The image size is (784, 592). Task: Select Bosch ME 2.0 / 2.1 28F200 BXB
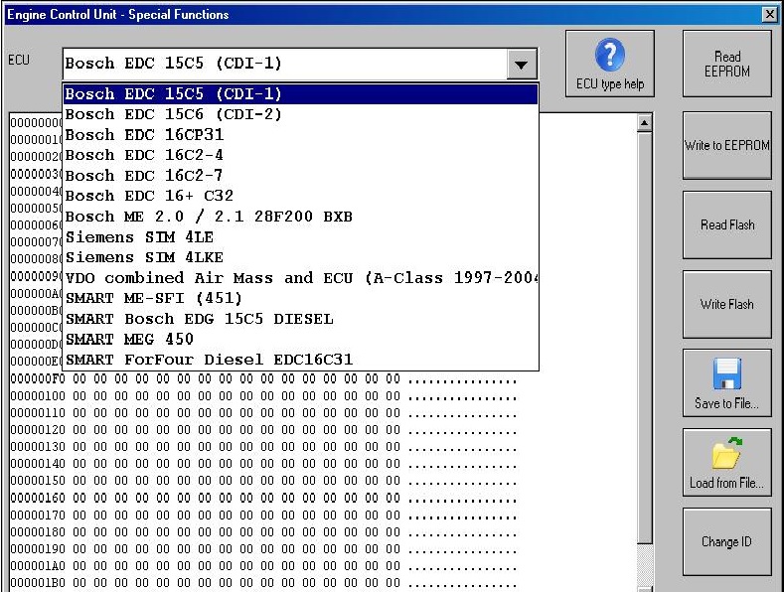coord(300,217)
